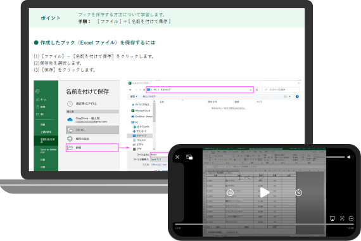The image size is (361, 241).
Task: Select Microsoft Excel in the navigation tree
Action: 141,111
